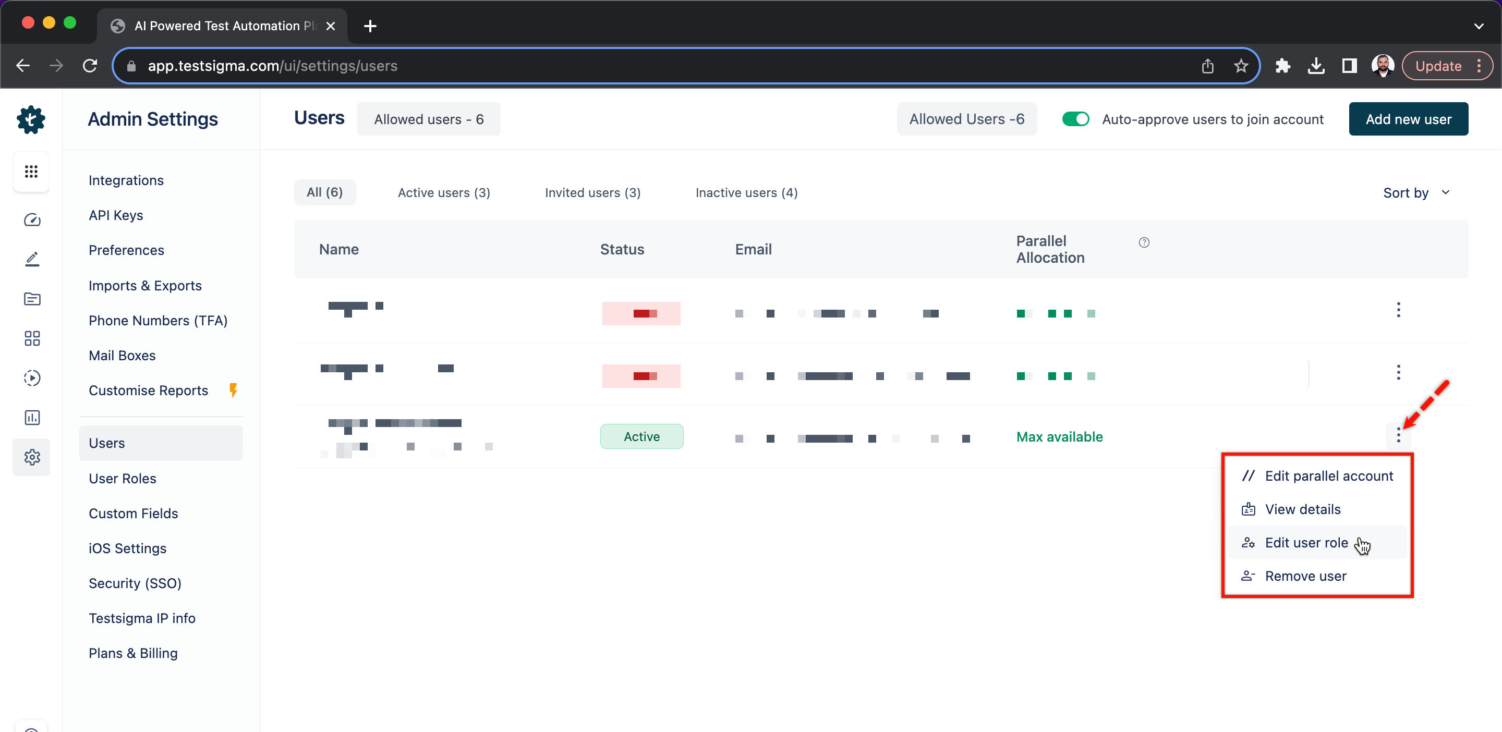
Task: Open User Roles settings
Action: (x=123, y=478)
